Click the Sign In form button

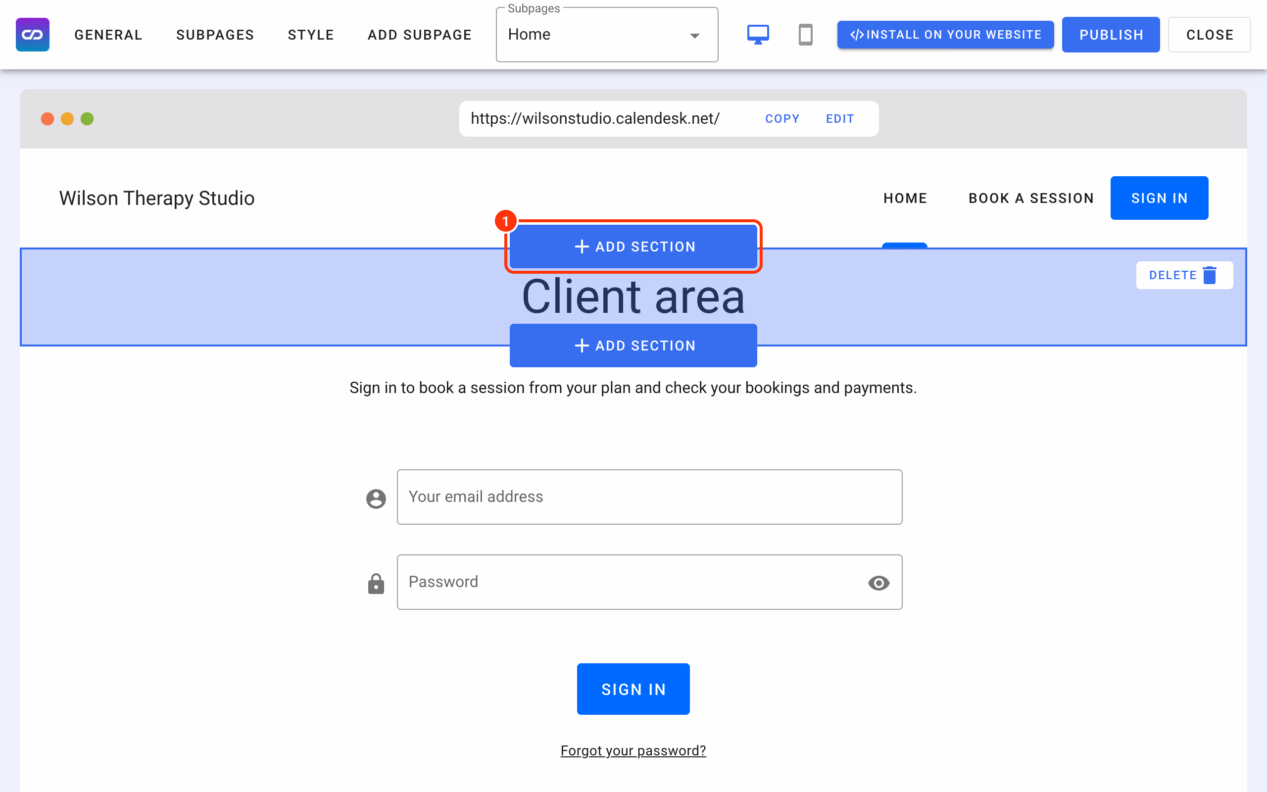click(x=633, y=689)
